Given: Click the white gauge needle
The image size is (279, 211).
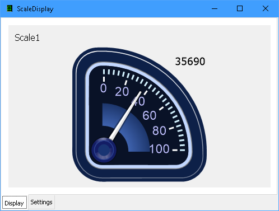Looking at the screenshot, I should coord(125,116).
